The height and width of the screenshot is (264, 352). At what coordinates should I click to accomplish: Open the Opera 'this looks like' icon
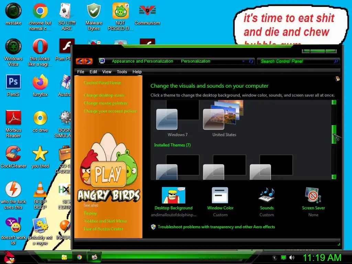[x=40, y=52]
